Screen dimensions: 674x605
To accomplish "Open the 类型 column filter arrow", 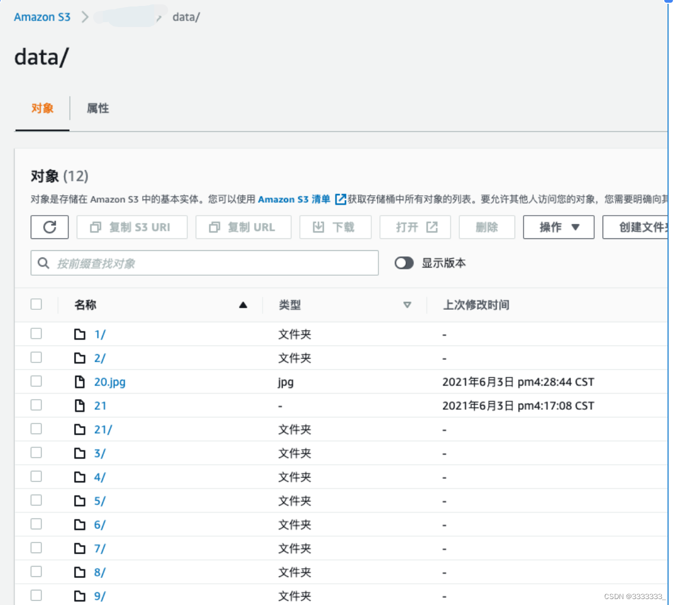I will [x=408, y=305].
